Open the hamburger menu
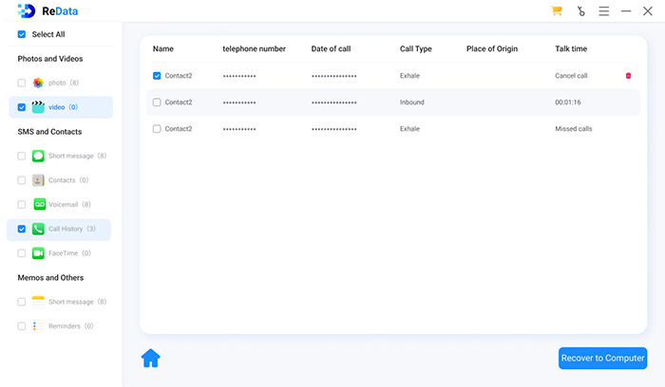This screenshot has height=387, width=665. click(x=604, y=11)
